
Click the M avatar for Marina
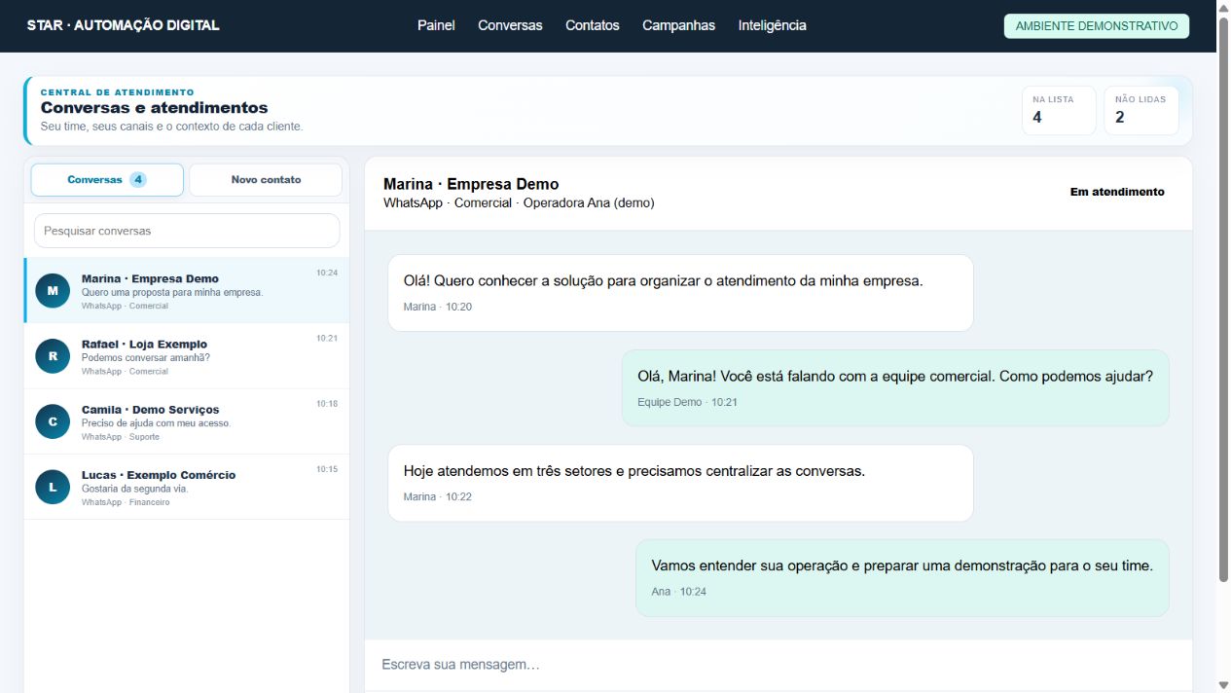(x=53, y=291)
